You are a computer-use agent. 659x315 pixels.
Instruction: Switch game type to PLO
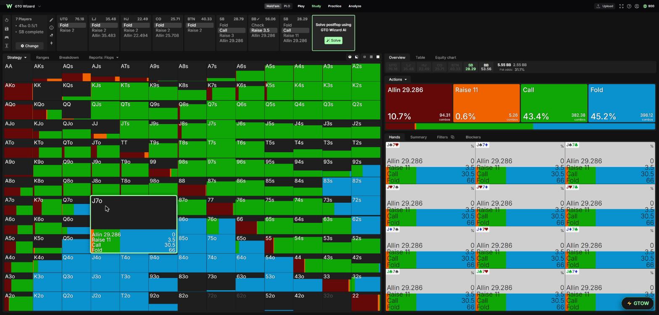287,6
